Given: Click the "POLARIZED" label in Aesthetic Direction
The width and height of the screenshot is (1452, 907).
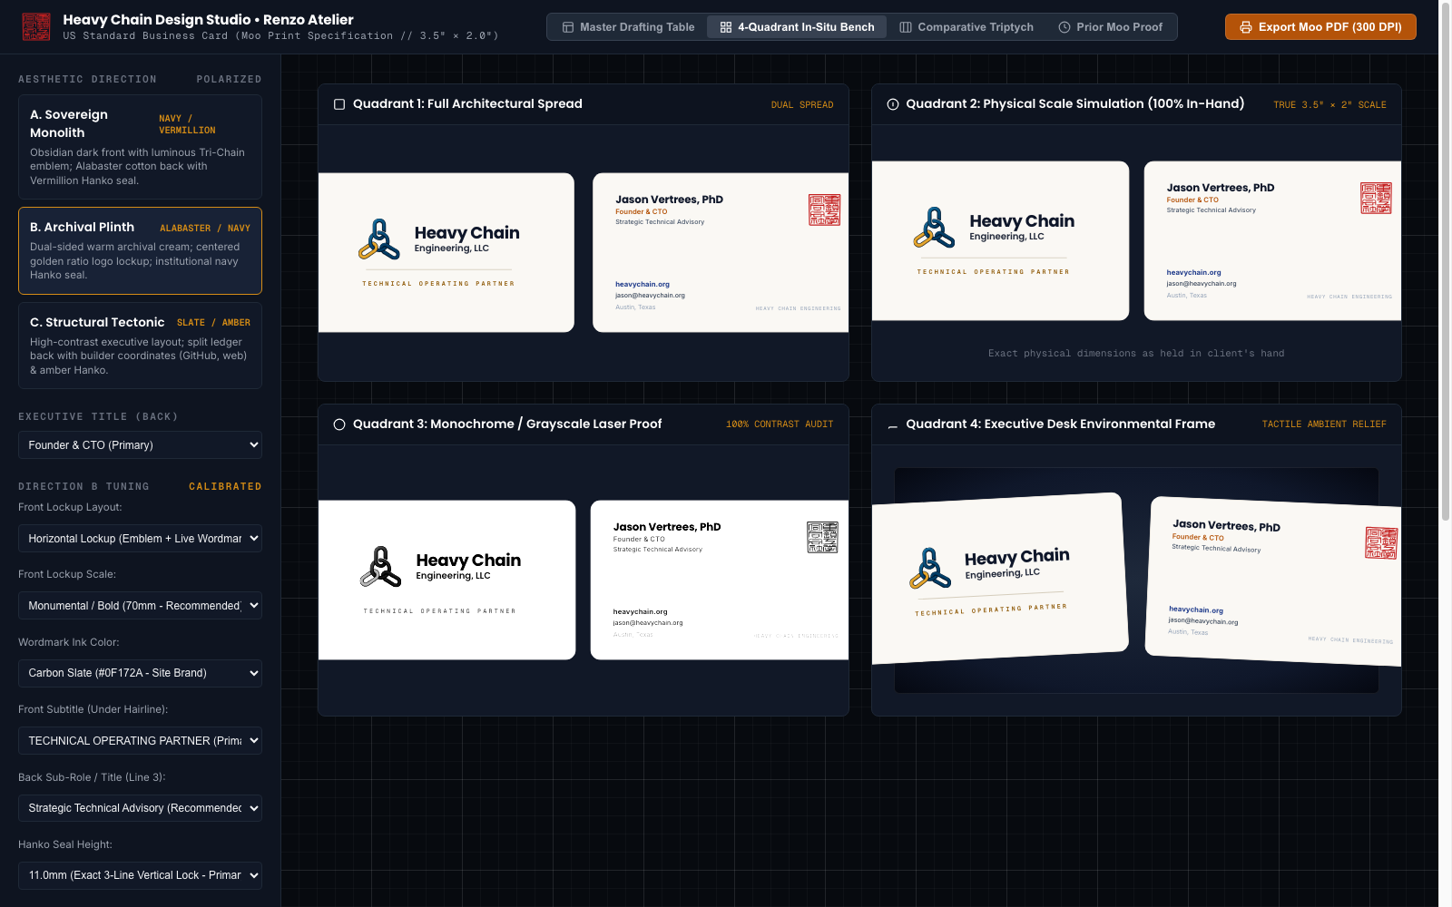Looking at the screenshot, I should pos(229,80).
